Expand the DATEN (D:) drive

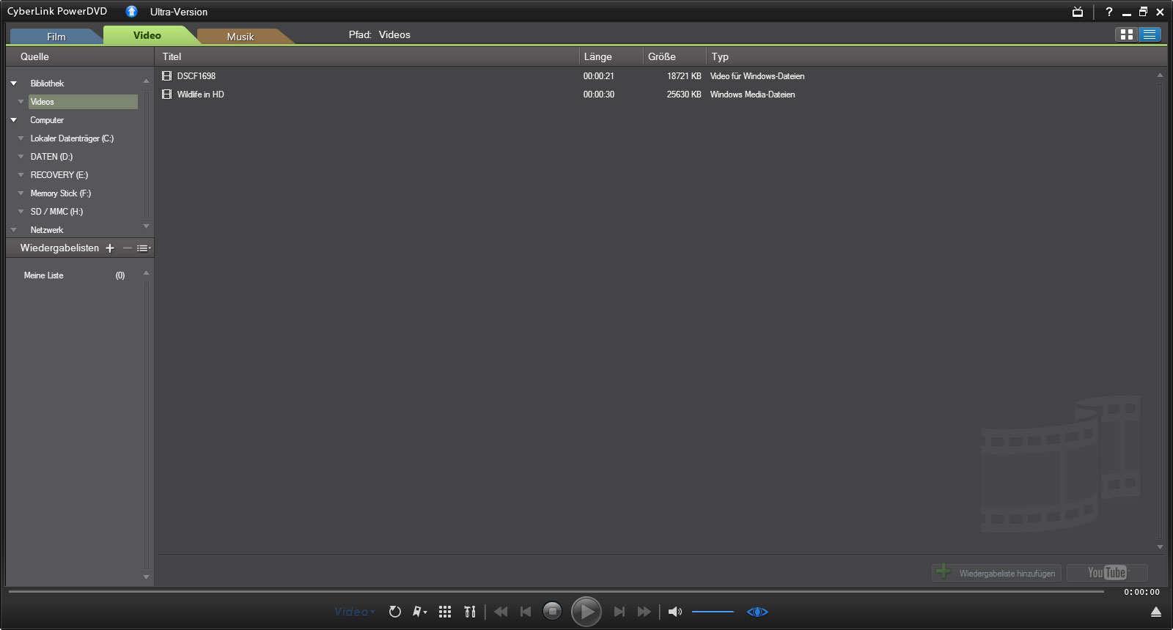pyautogui.click(x=21, y=157)
